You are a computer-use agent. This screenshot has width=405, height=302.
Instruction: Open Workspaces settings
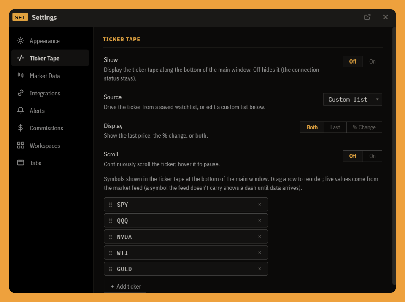tap(50, 146)
